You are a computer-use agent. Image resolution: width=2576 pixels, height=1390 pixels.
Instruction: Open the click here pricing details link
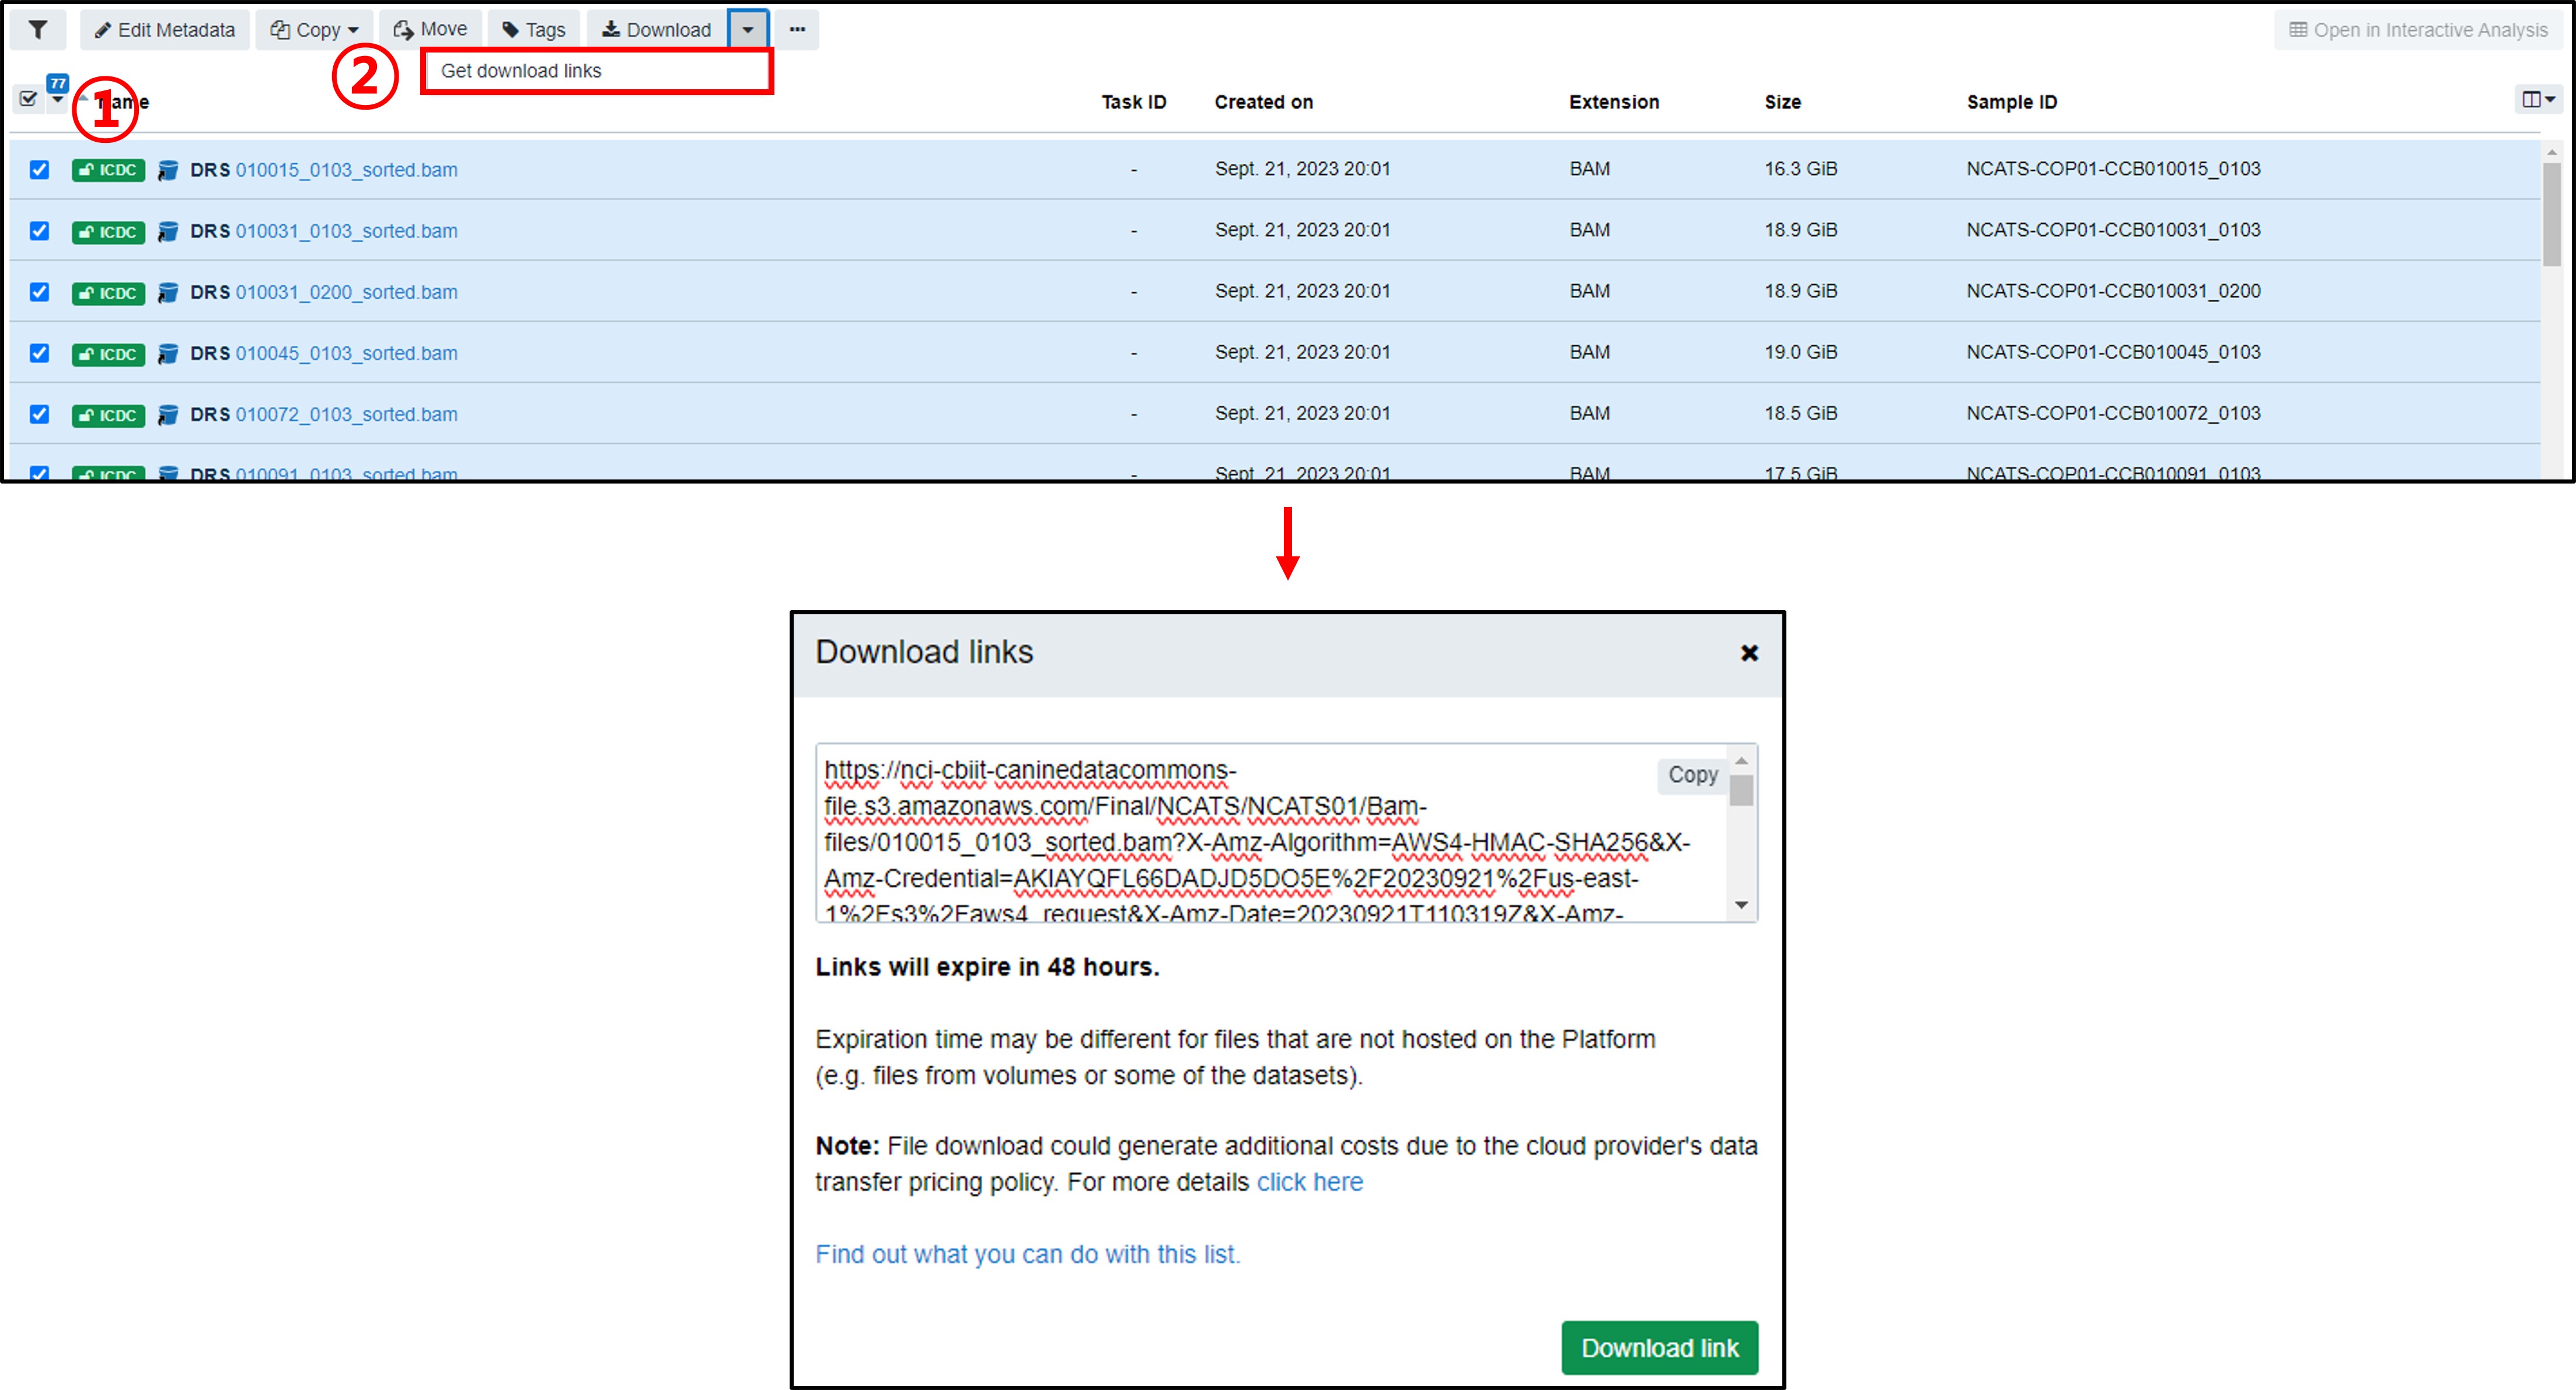(x=1309, y=1182)
